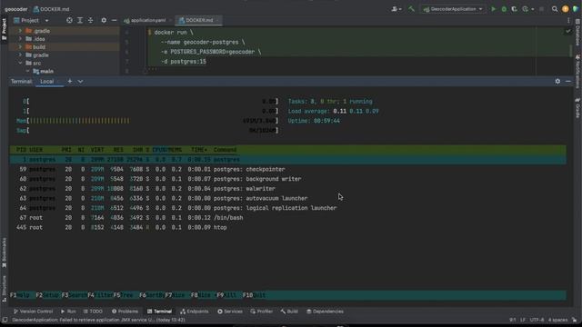Hide the Project tool window minus icon
The height and width of the screenshot is (327, 582).
coord(114,20)
